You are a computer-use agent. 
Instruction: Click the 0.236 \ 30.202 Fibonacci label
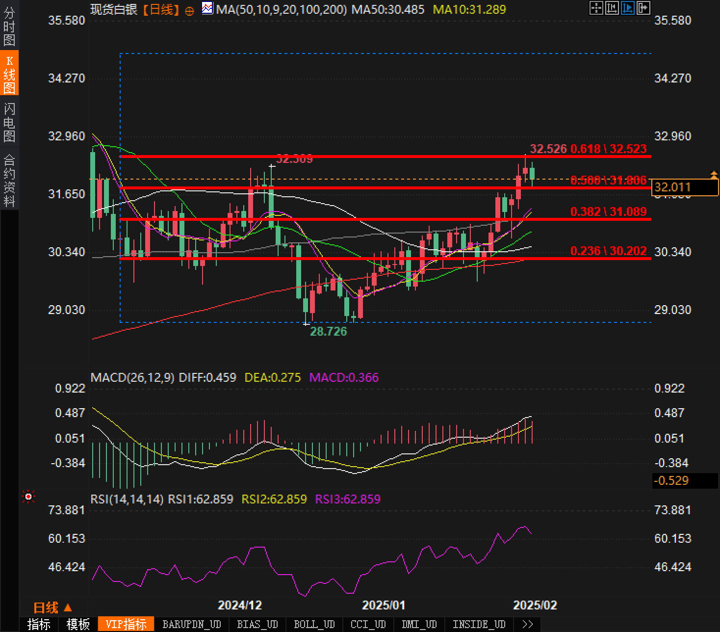click(x=609, y=251)
